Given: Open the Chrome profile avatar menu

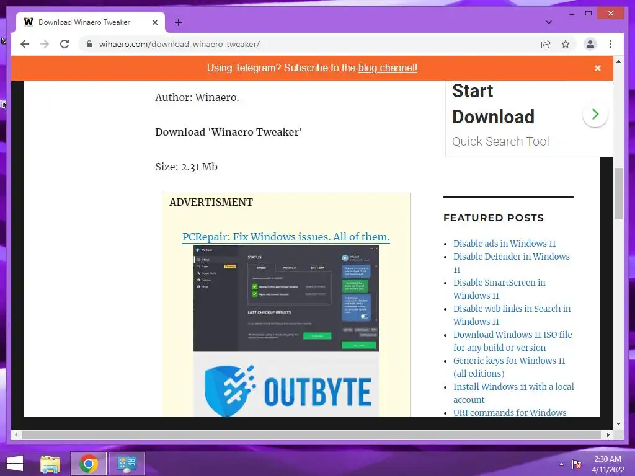Looking at the screenshot, I should coord(590,44).
